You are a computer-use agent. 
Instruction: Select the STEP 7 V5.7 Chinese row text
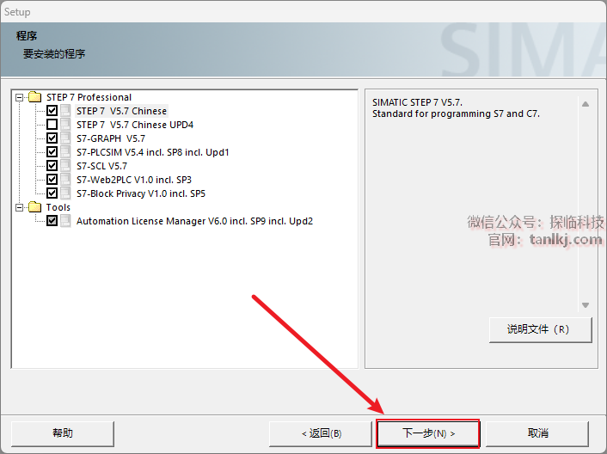click(121, 111)
